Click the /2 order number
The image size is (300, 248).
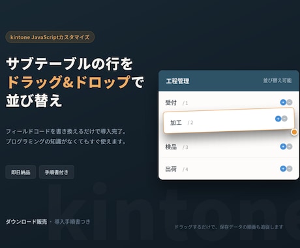point(190,123)
